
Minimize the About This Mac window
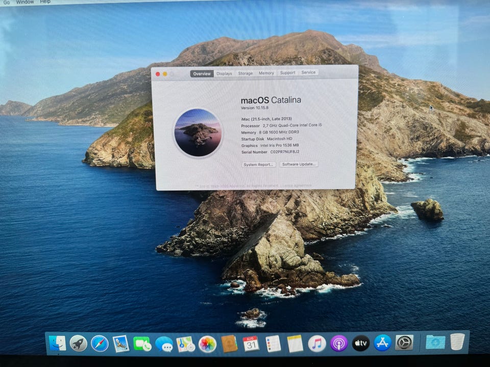pos(165,74)
